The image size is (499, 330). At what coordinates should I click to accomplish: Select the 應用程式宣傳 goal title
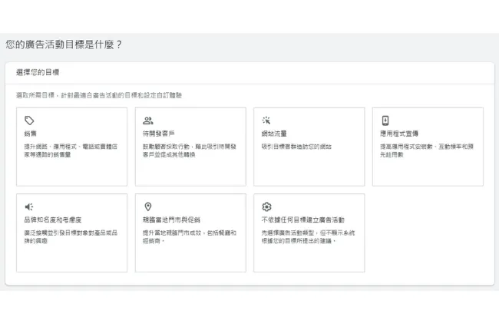coord(399,134)
